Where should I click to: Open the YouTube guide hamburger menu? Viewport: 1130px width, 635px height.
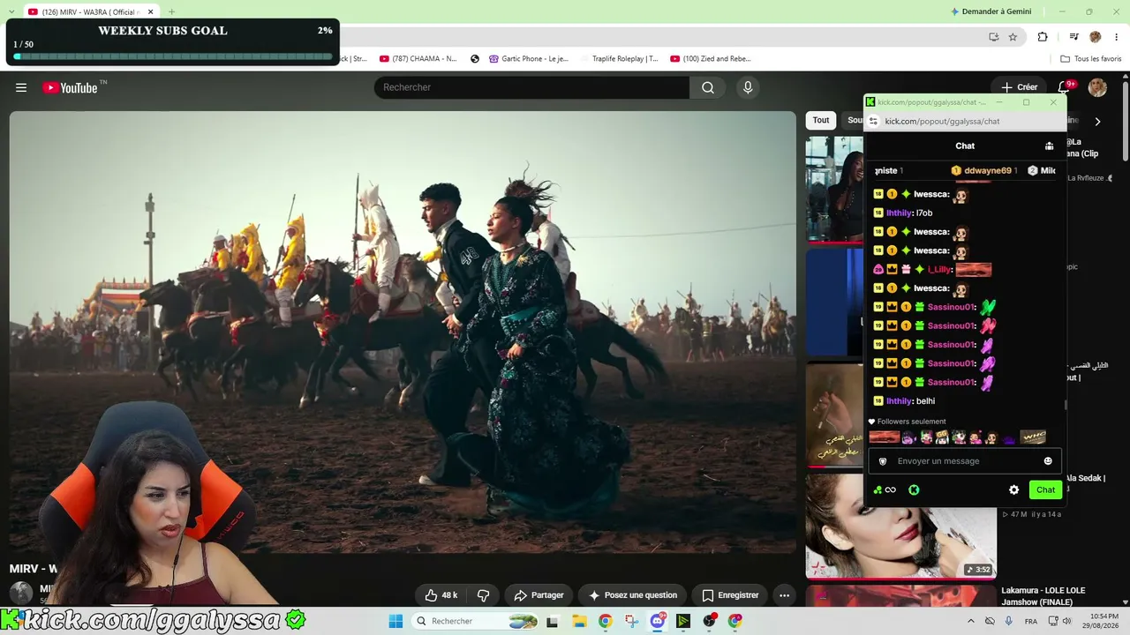[x=21, y=87]
